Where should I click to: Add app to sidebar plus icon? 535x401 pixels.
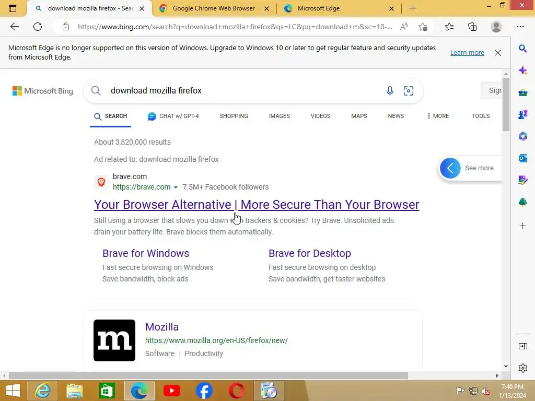click(522, 226)
